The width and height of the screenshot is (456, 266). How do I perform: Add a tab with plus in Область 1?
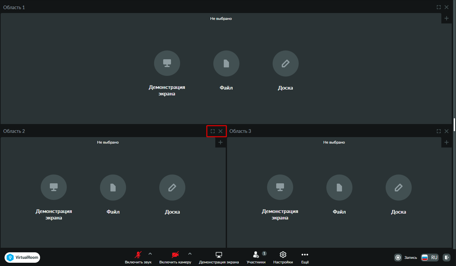click(447, 18)
